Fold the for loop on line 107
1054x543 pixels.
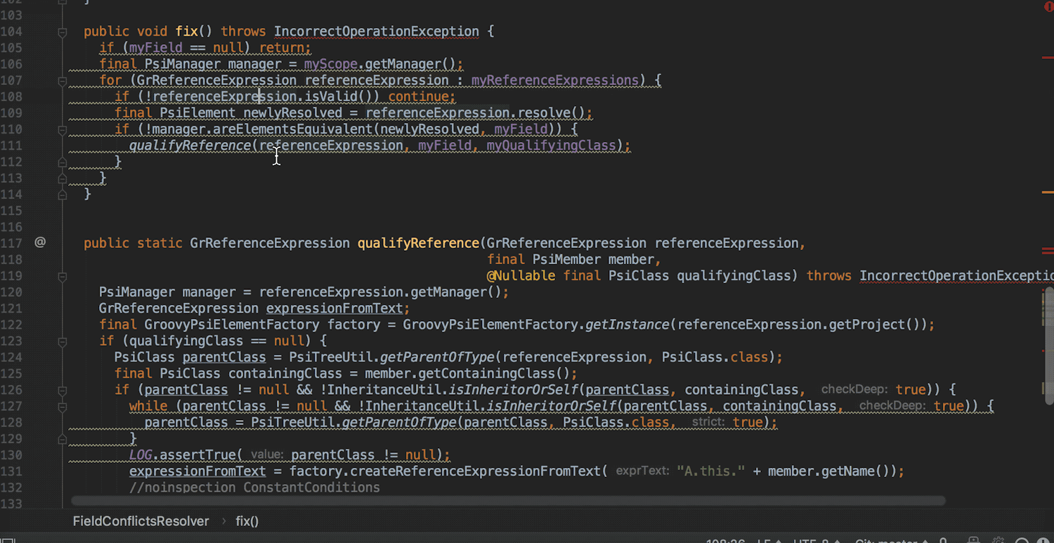62,81
